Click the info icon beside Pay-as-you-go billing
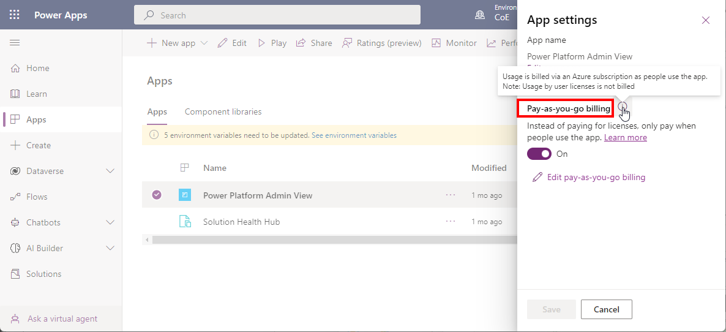The width and height of the screenshot is (726, 332). pyautogui.click(x=622, y=107)
